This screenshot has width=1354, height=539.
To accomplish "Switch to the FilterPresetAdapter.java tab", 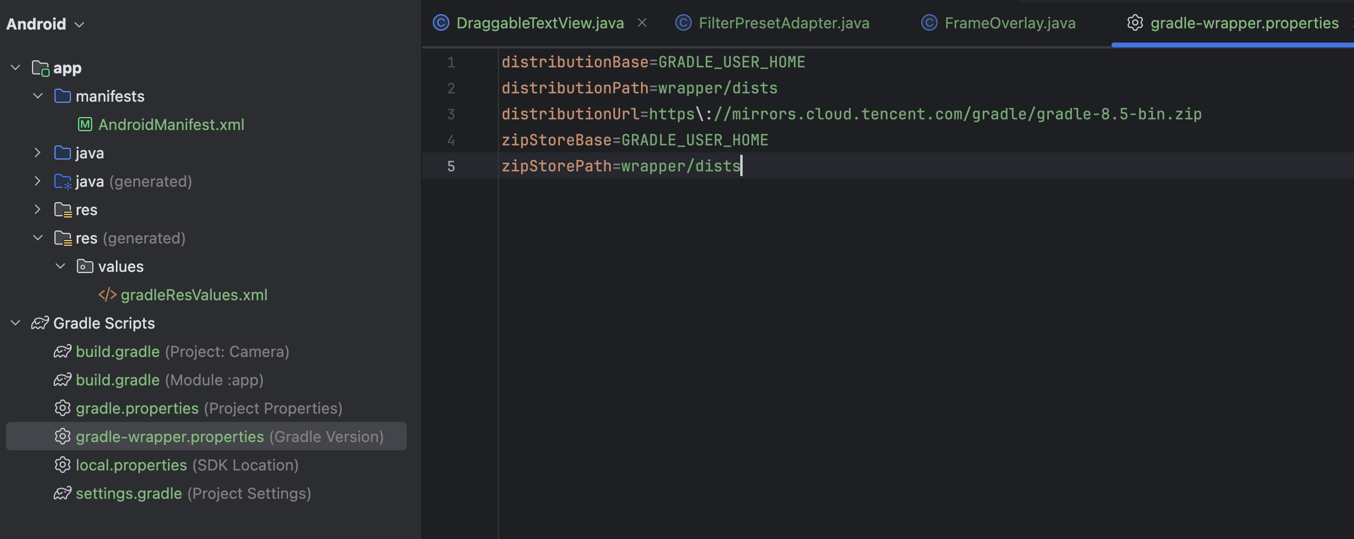I will [x=784, y=23].
